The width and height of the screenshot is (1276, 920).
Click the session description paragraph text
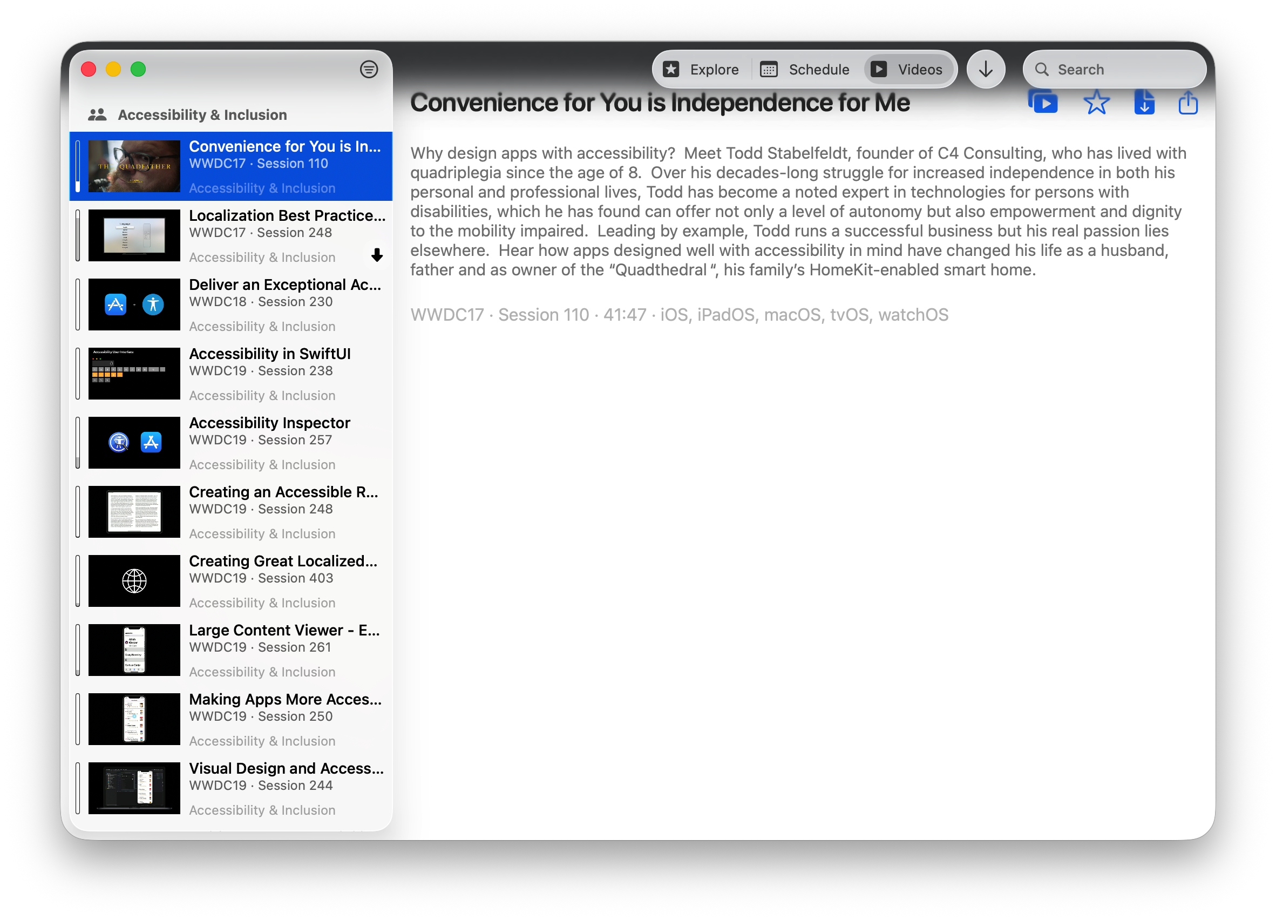click(799, 212)
